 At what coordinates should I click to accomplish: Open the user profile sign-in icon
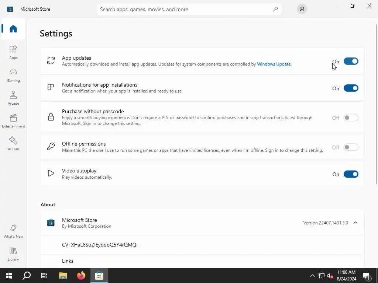pos(302,9)
